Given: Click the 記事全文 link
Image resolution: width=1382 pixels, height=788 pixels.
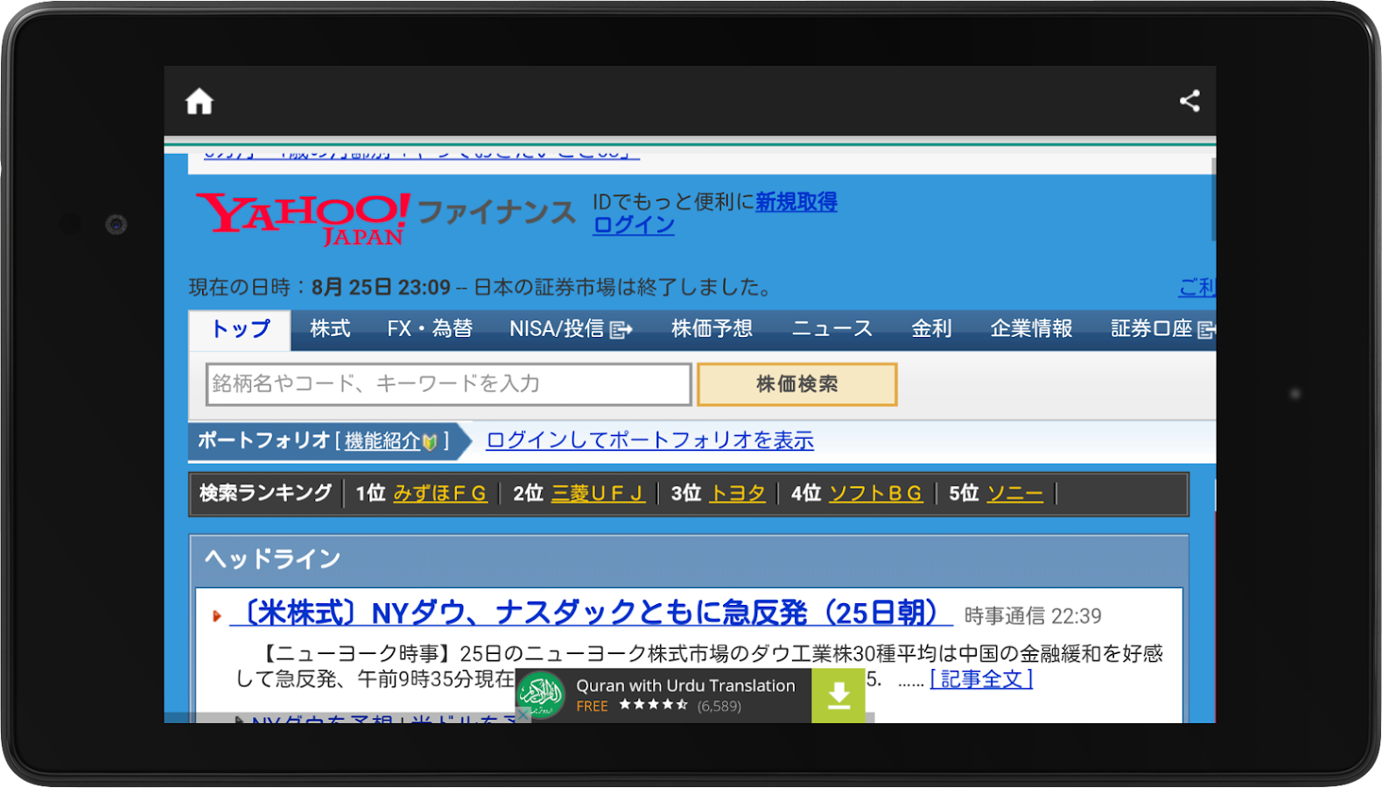Looking at the screenshot, I should pyautogui.click(x=981, y=679).
